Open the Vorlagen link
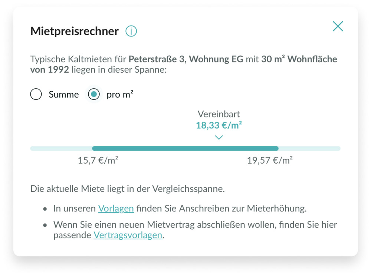This screenshot has height=276, width=371. [116, 208]
